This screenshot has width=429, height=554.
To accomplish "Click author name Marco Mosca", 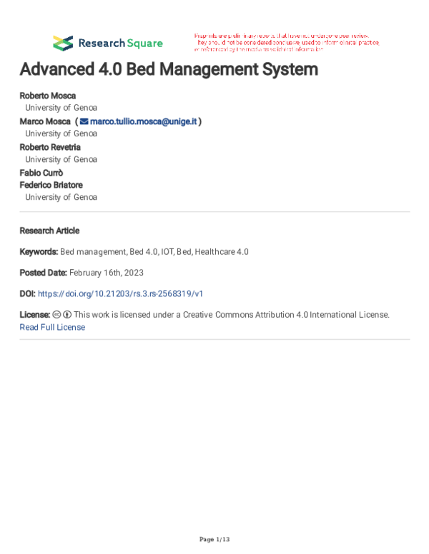I will [45, 121].
